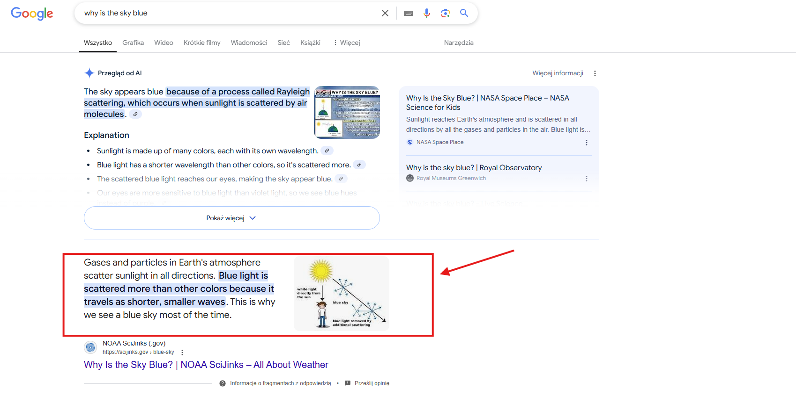
Task: Open Google Lens image search icon
Action: pyautogui.click(x=446, y=13)
